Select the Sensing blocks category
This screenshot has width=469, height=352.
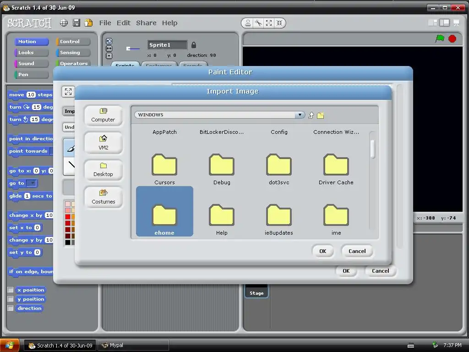pos(73,53)
